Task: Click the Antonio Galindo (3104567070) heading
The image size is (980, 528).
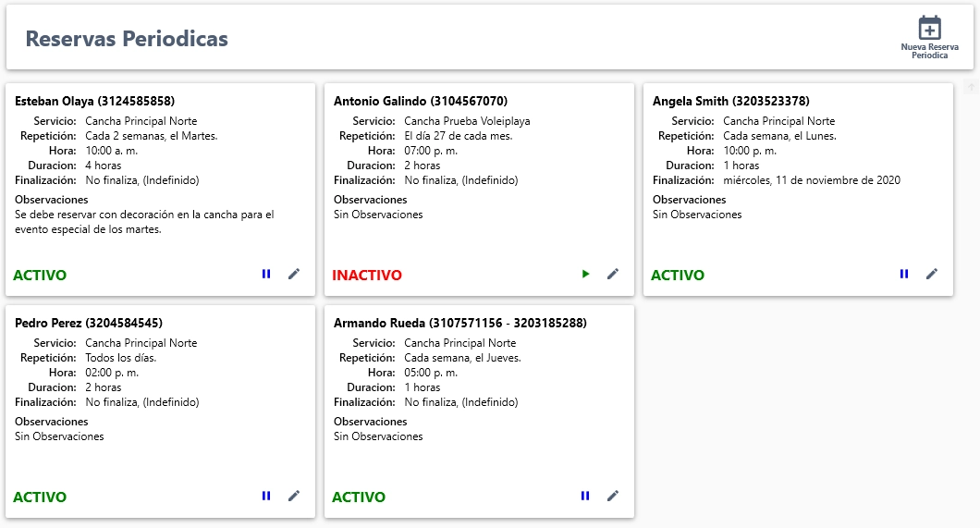Action: [x=420, y=102]
